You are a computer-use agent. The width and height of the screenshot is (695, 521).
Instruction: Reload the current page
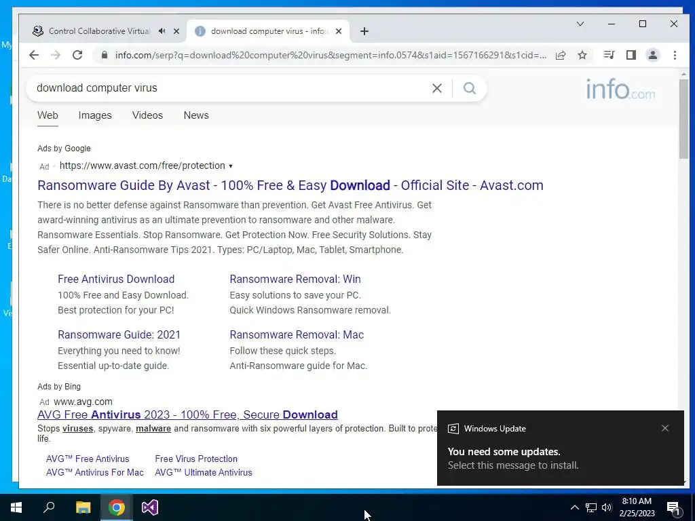click(77, 55)
